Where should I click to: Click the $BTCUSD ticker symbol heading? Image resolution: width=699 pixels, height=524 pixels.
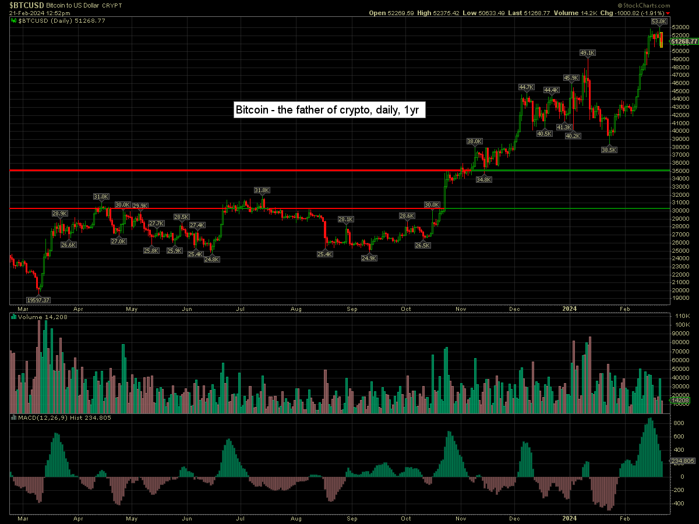(x=27, y=4)
